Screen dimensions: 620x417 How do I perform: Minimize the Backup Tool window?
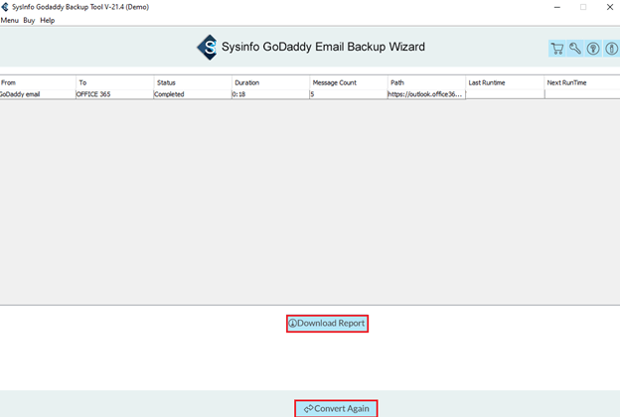tap(557, 7)
